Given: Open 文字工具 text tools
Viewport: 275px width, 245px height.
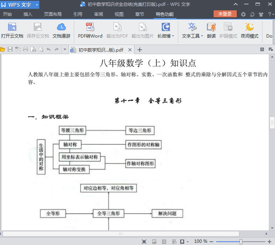Looking at the screenshot, I should pyautogui.click(x=192, y=31).
